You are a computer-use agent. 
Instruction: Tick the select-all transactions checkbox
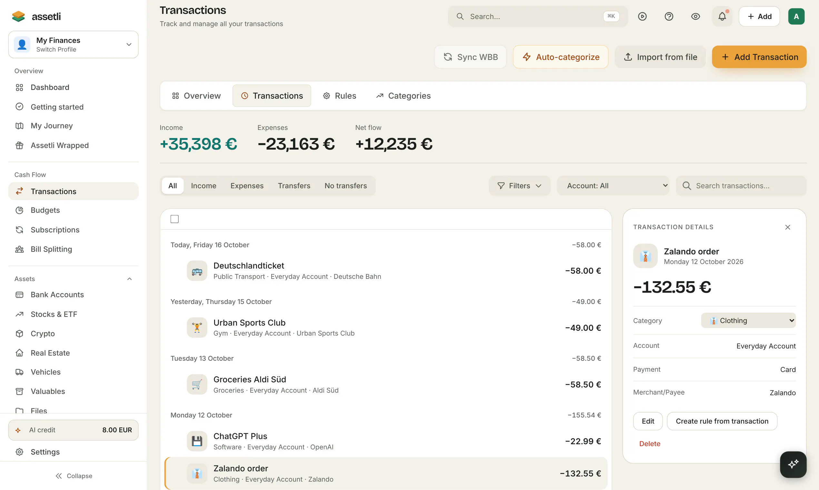[x=174, y=219]
